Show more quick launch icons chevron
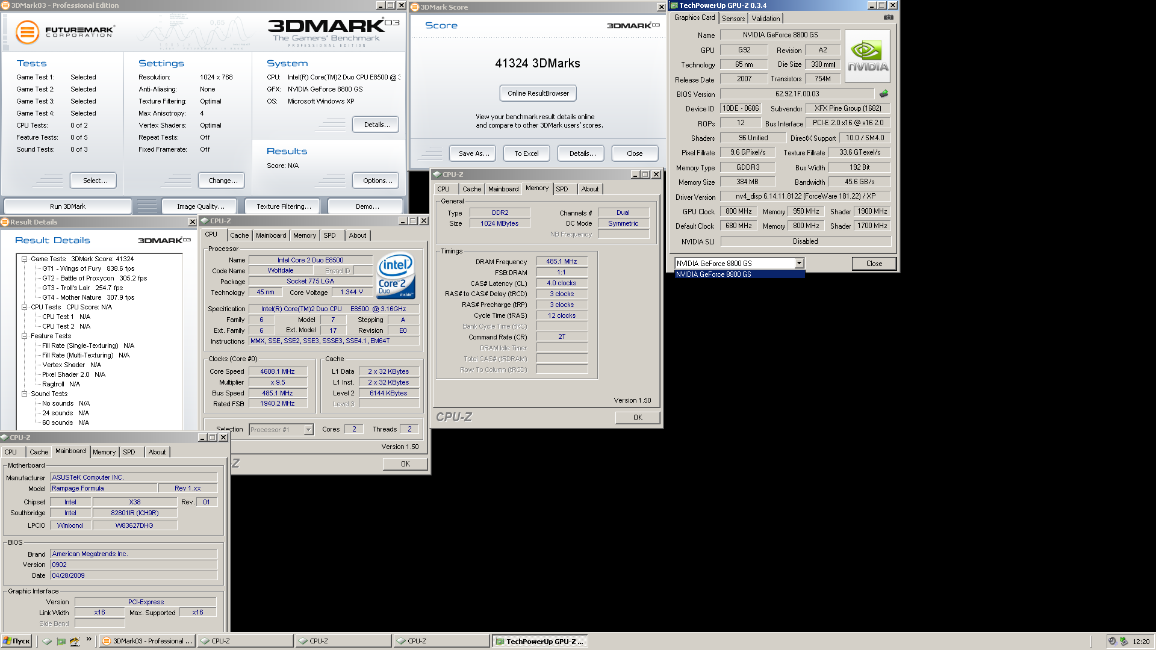This screenshot has width=1156, height=650. [x=89, y=639]
